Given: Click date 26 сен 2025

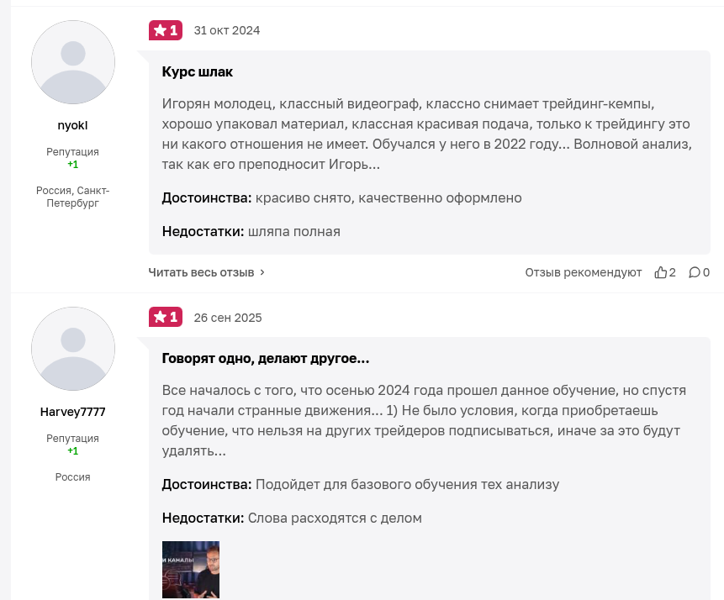Looking at the screenshot, I should pos(228,318).
